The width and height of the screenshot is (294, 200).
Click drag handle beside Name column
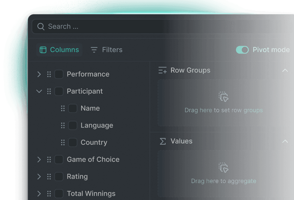(x=63, y=108)
